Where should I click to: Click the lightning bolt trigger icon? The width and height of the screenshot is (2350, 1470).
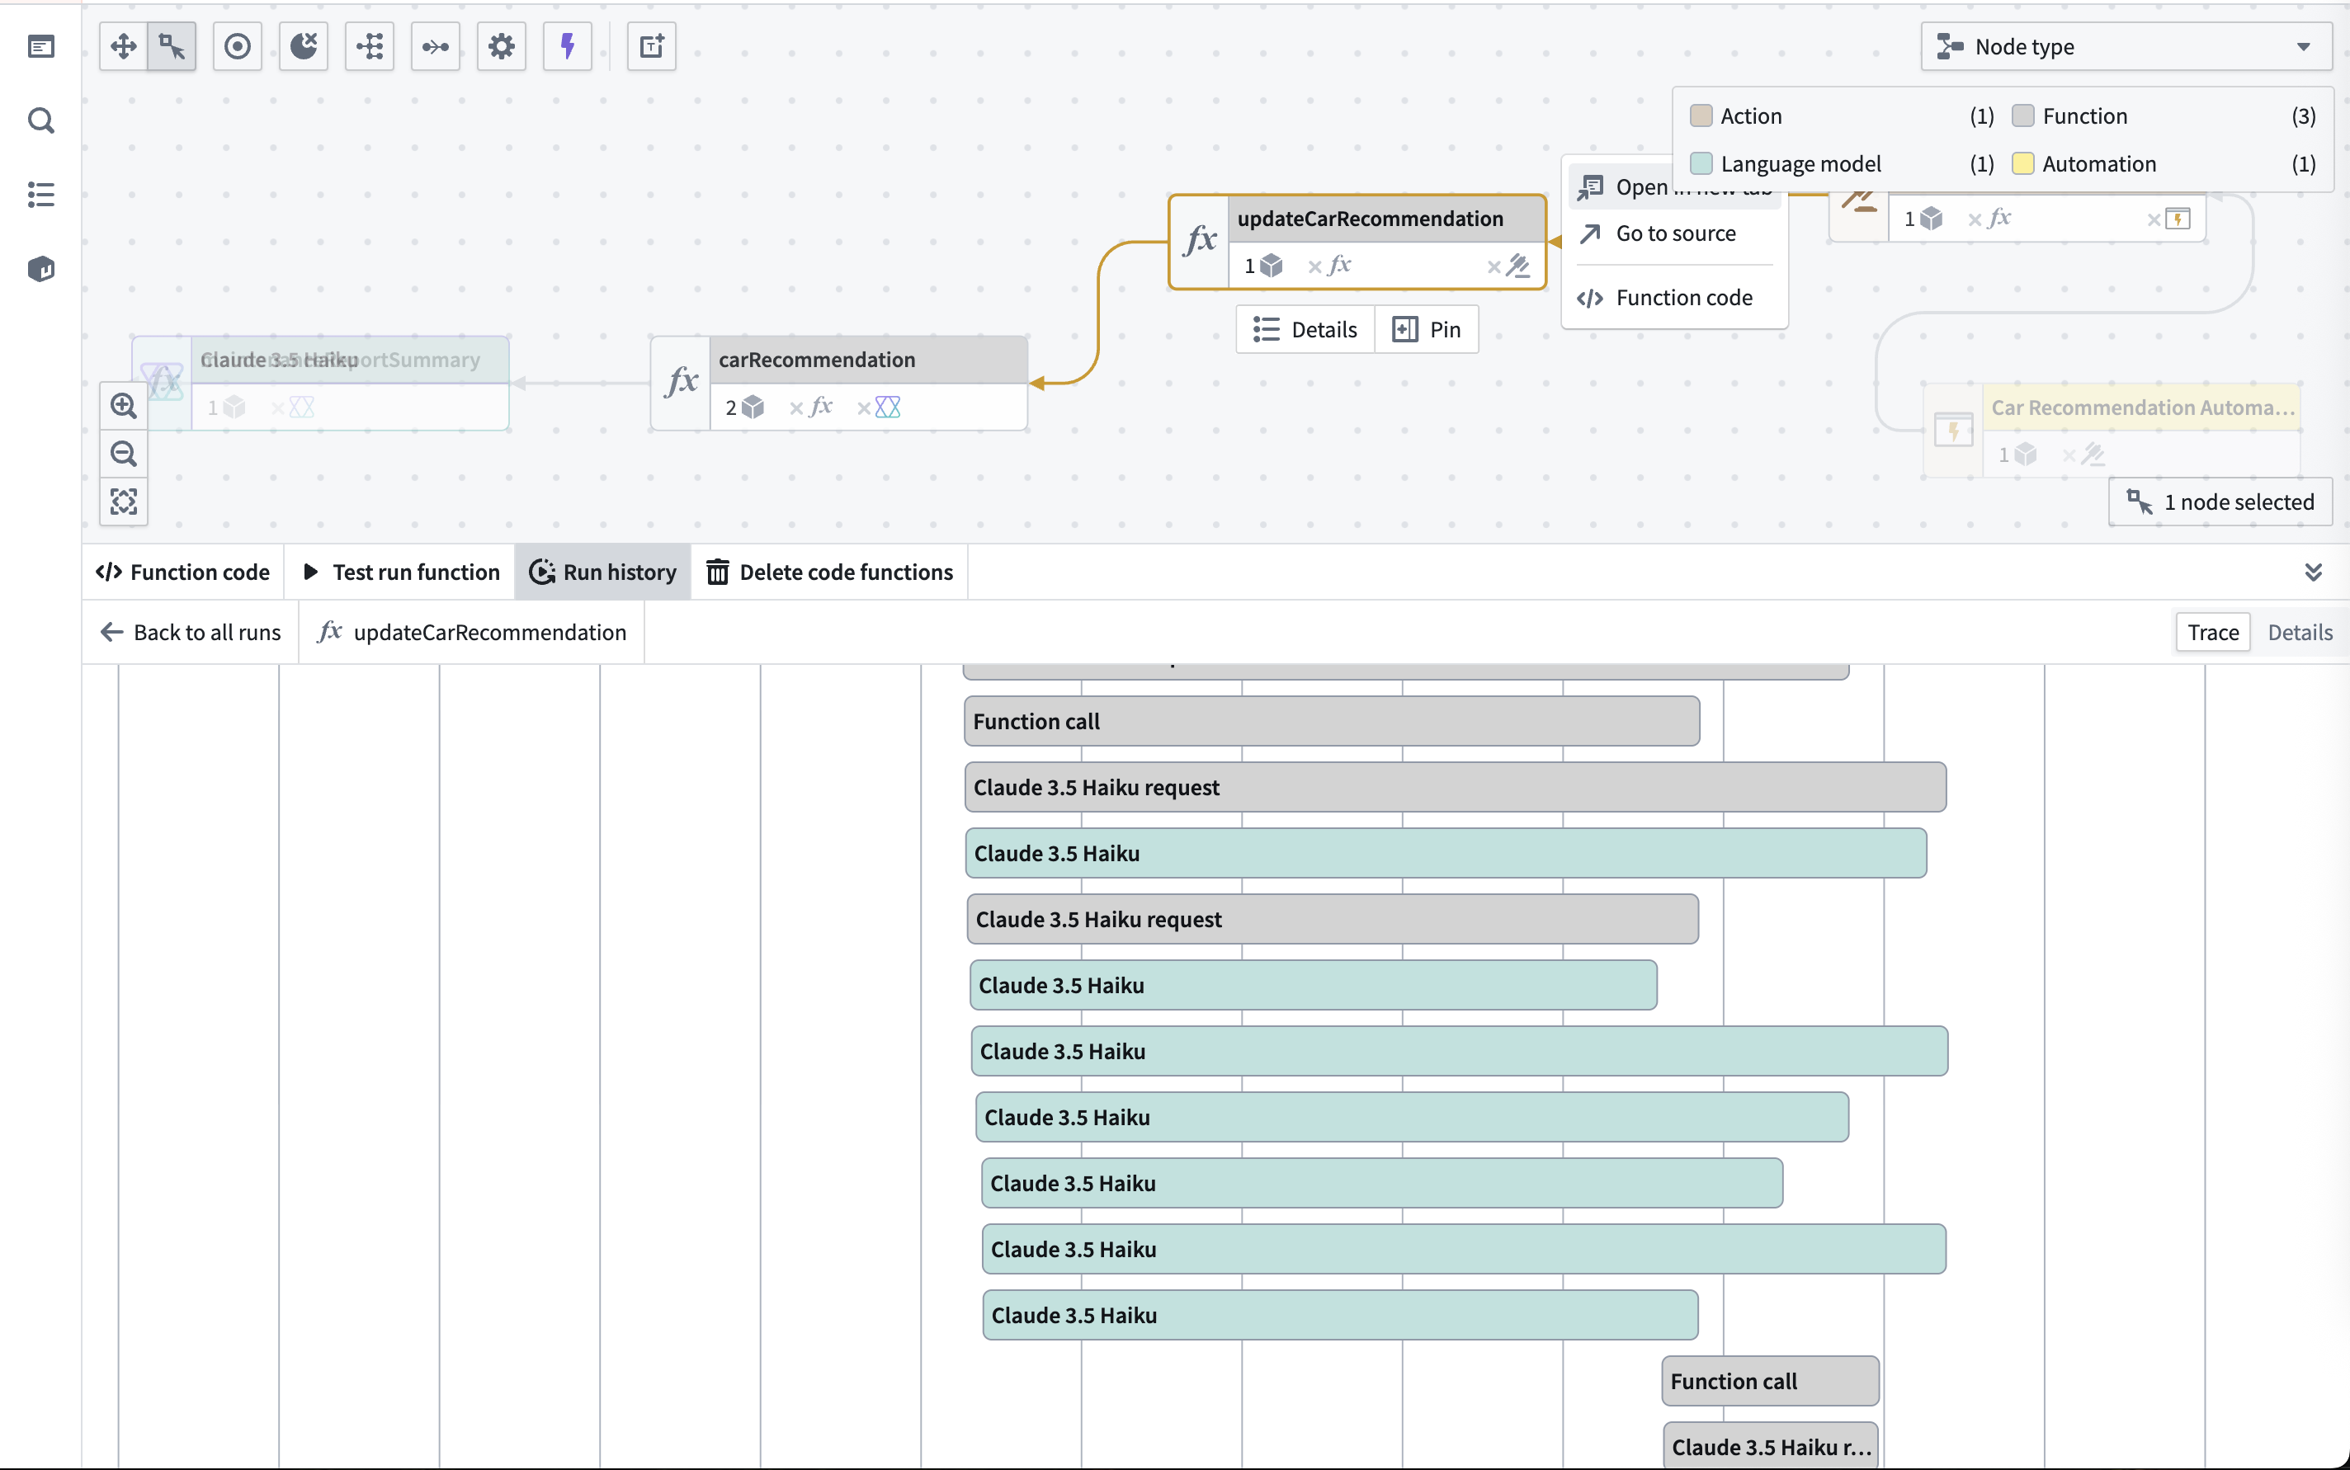pos(567,45)
